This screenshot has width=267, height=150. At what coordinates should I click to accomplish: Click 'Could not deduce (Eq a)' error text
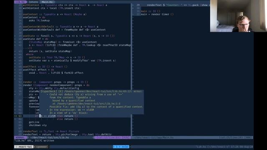86,95
